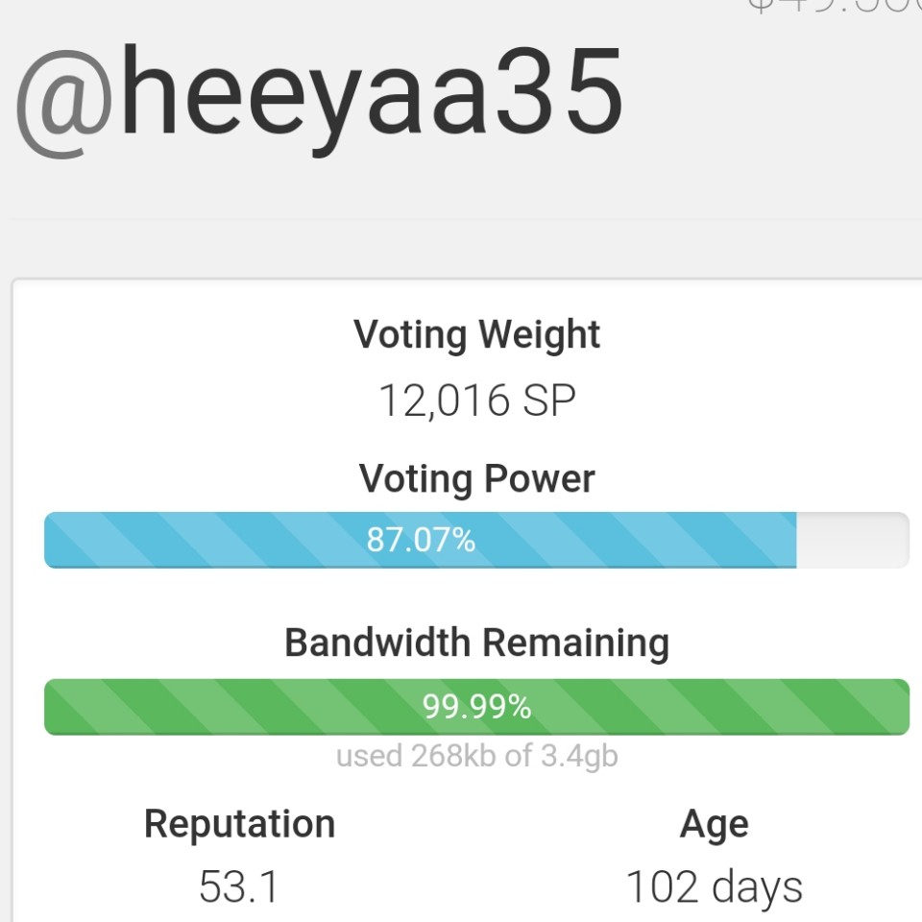Click the unfilled gray end of Voting Power bar
This screenshot has width=922, height=922.
tap(852, 540)
